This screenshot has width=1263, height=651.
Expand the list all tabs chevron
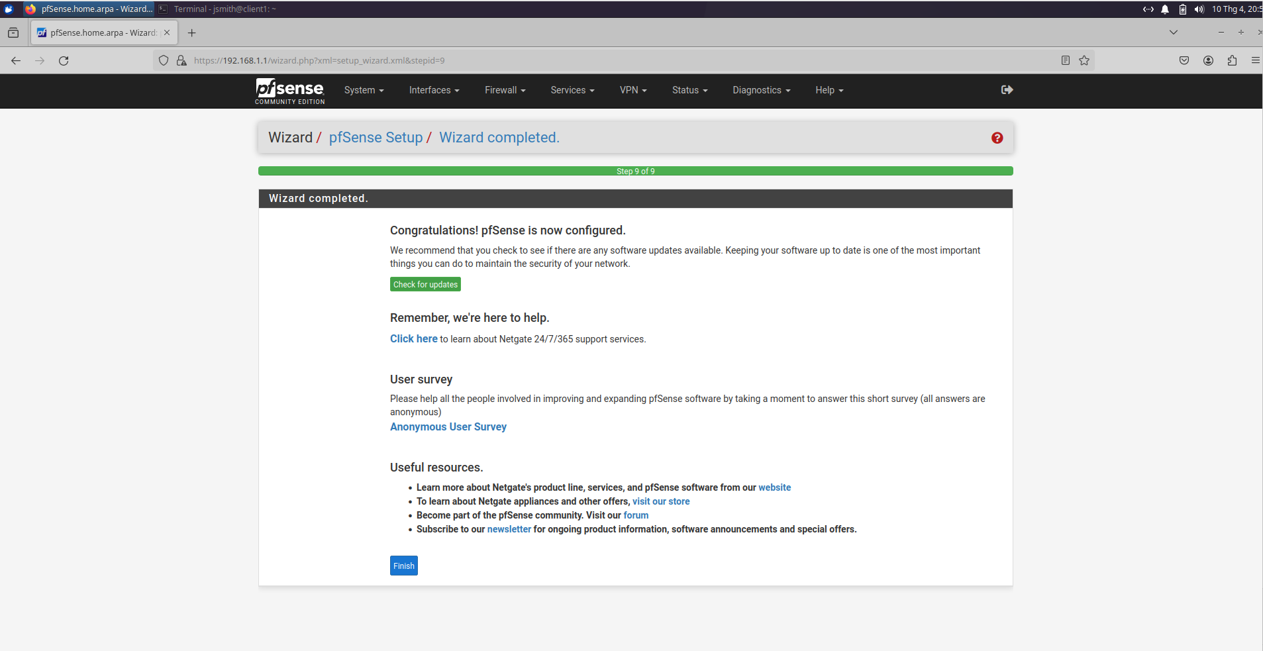tap(1174, 32)
